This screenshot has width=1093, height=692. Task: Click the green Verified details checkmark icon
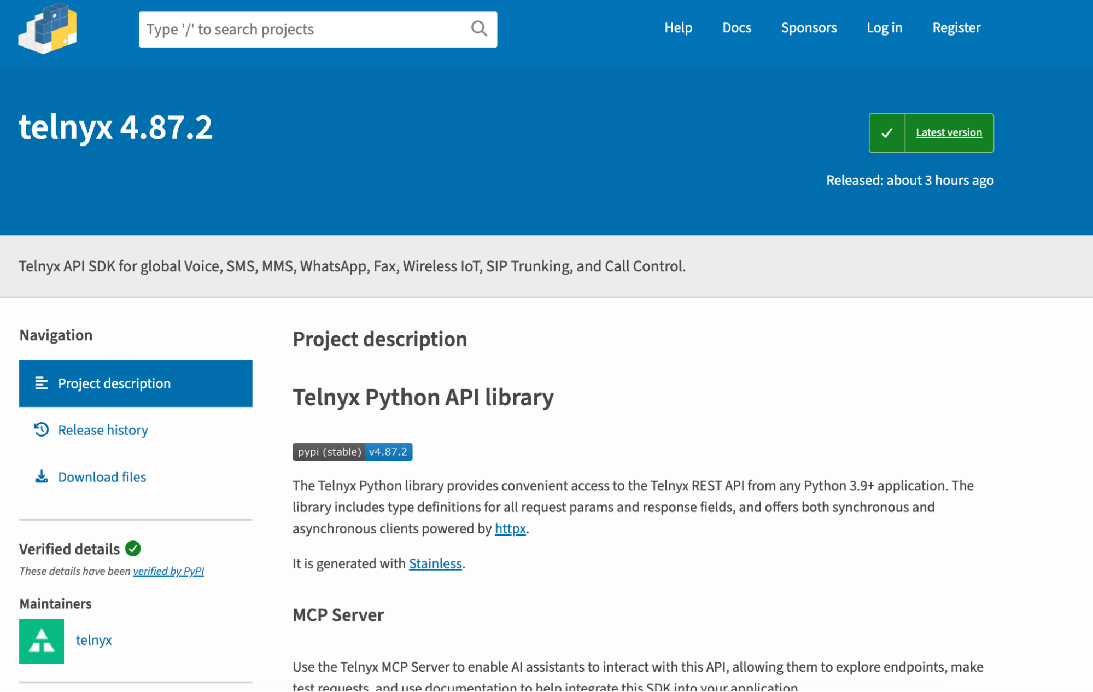tap(133, 548)
